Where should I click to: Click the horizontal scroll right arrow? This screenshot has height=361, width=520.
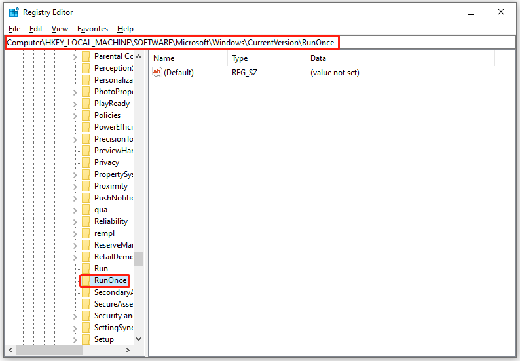[x=128, y=350]
